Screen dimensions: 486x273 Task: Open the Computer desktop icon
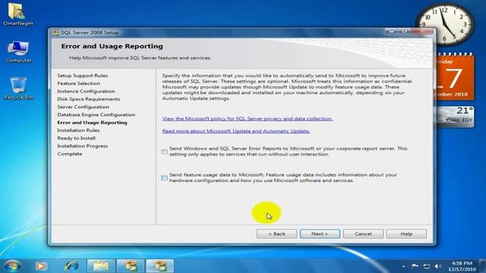tap(18, 52)
